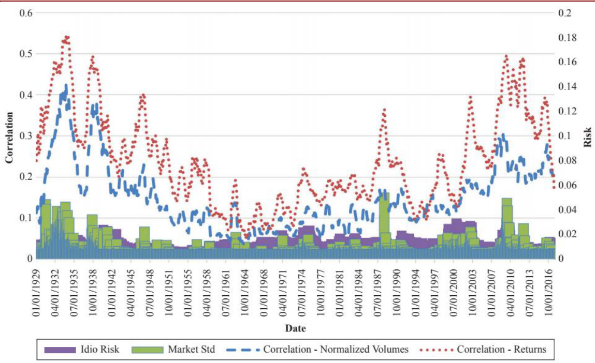This screenshot has height=363, width=595.
Task: Click the red dotted line legend marker
Action: [x=436, y=350]
